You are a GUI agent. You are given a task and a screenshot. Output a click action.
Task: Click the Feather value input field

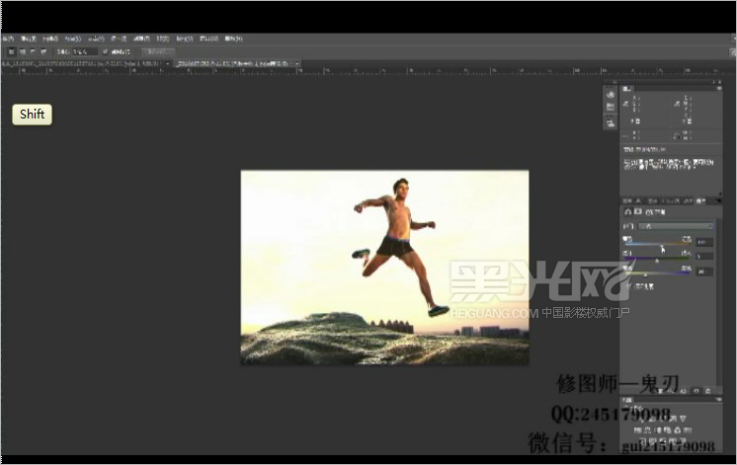tap(84, 51)
